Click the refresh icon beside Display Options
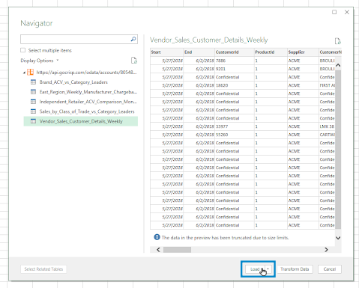Screen dimensions: 359x288 (134, 61)
